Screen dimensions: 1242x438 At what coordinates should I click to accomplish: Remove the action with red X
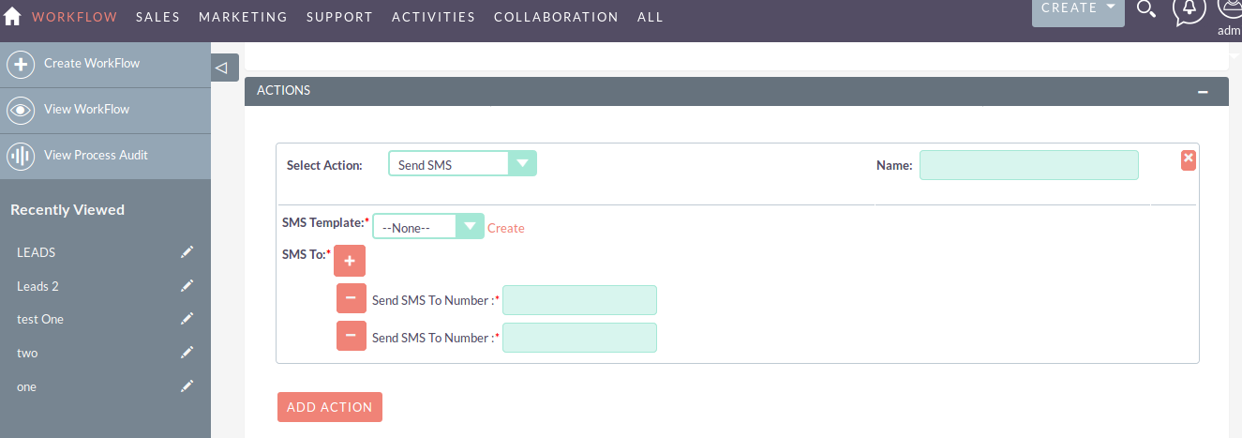(x=1189, y=159)
